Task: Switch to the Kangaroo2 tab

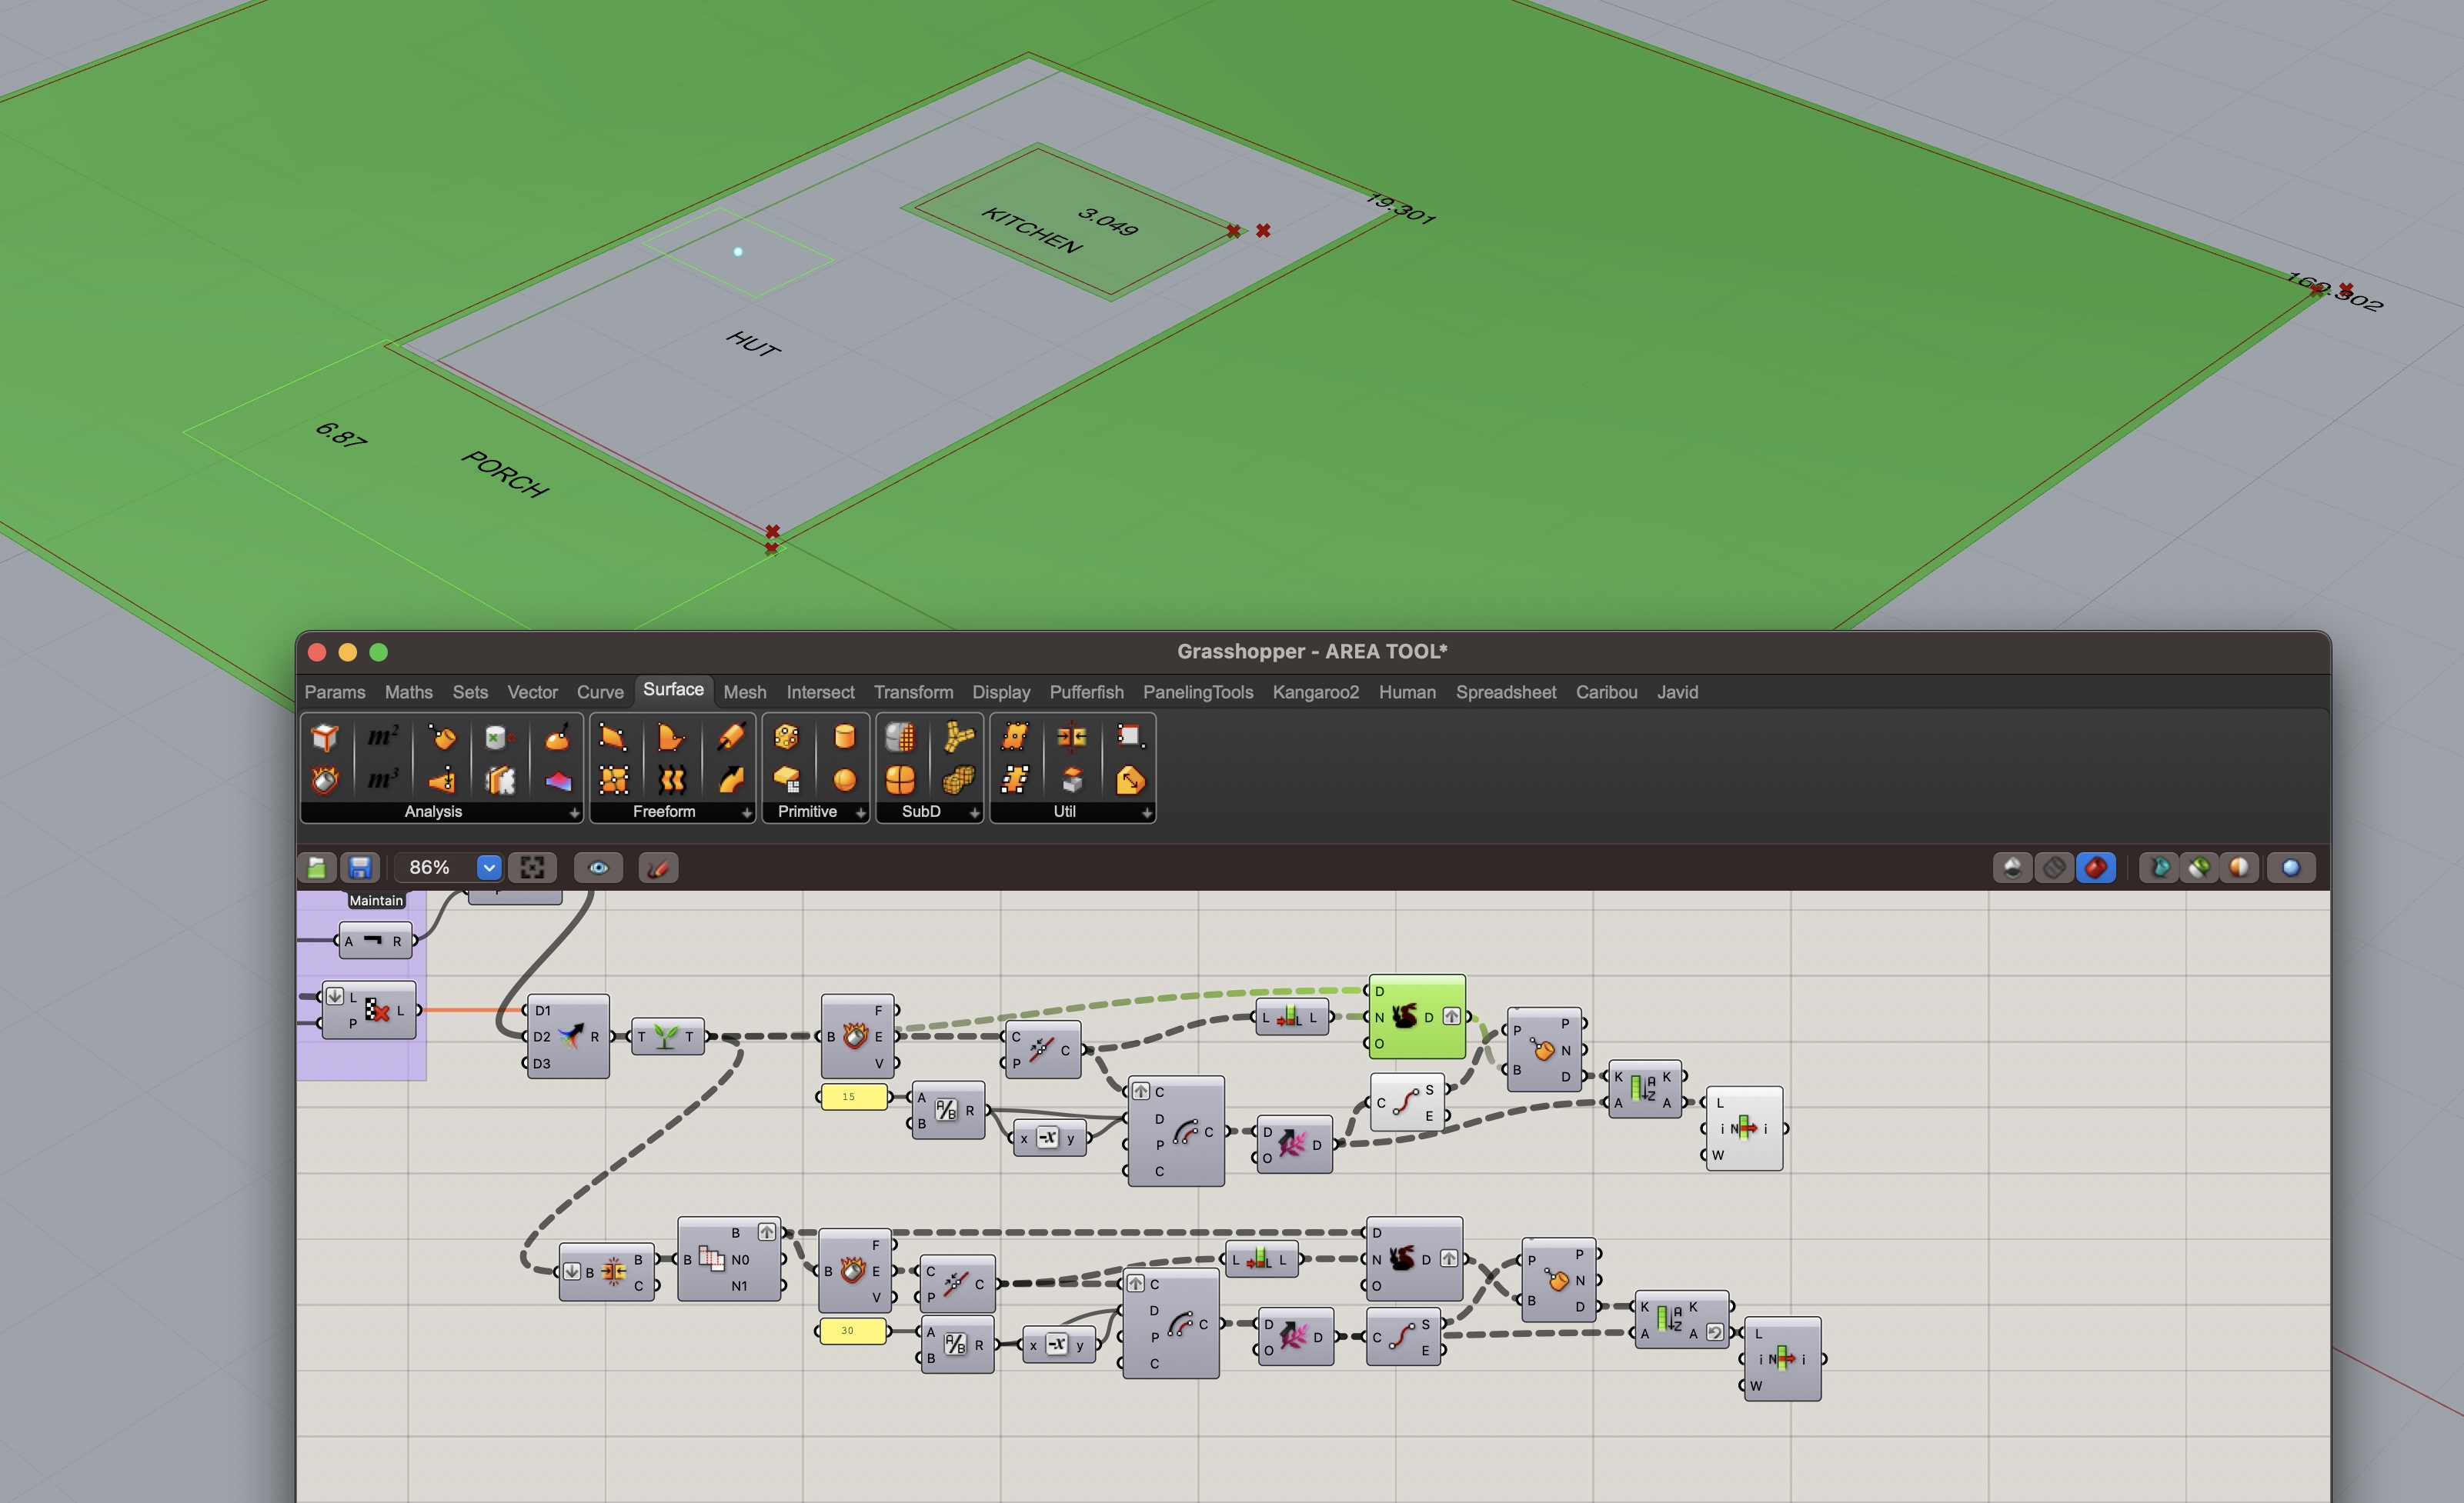Action: [x=1316, y=692]
